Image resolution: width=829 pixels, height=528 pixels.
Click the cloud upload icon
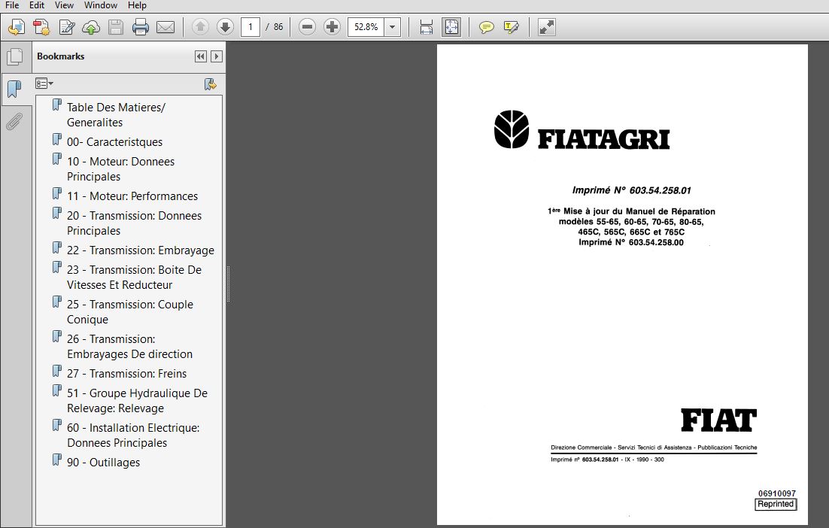[x=91, y=27]
